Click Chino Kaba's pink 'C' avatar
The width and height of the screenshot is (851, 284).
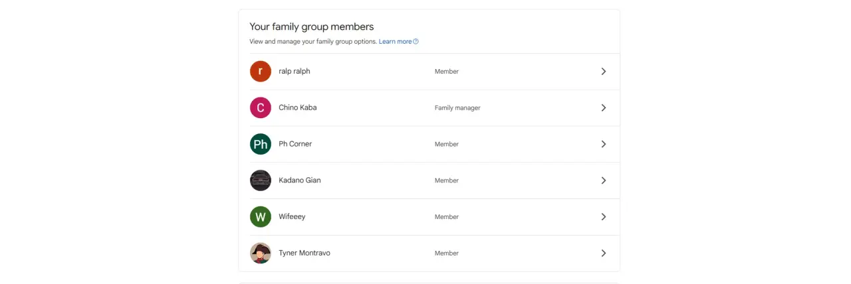click(x=261, y=107)
